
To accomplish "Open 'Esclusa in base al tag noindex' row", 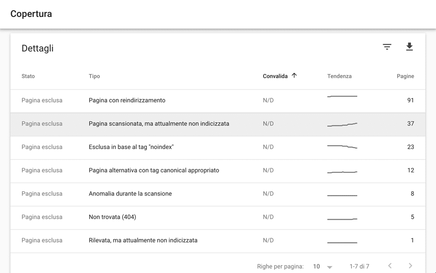I will (218, 148).
